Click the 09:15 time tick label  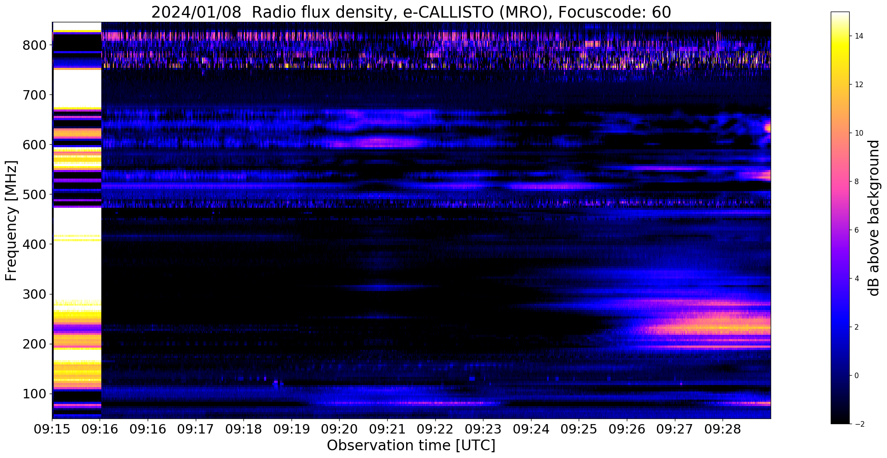pos(52,429)
